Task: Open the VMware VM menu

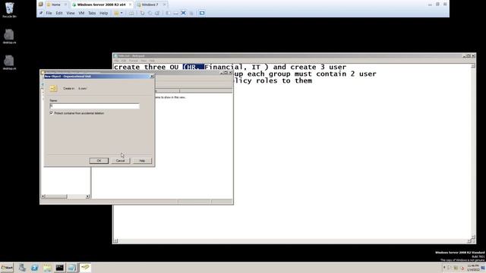Action: tap(81, 13)
